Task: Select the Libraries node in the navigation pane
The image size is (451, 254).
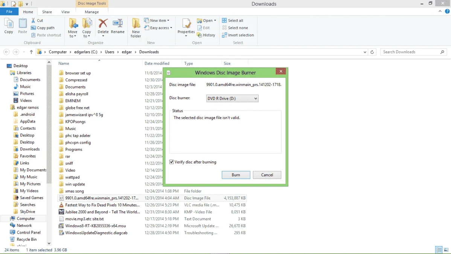Action: pyautogui.click(x=24, y=73)
